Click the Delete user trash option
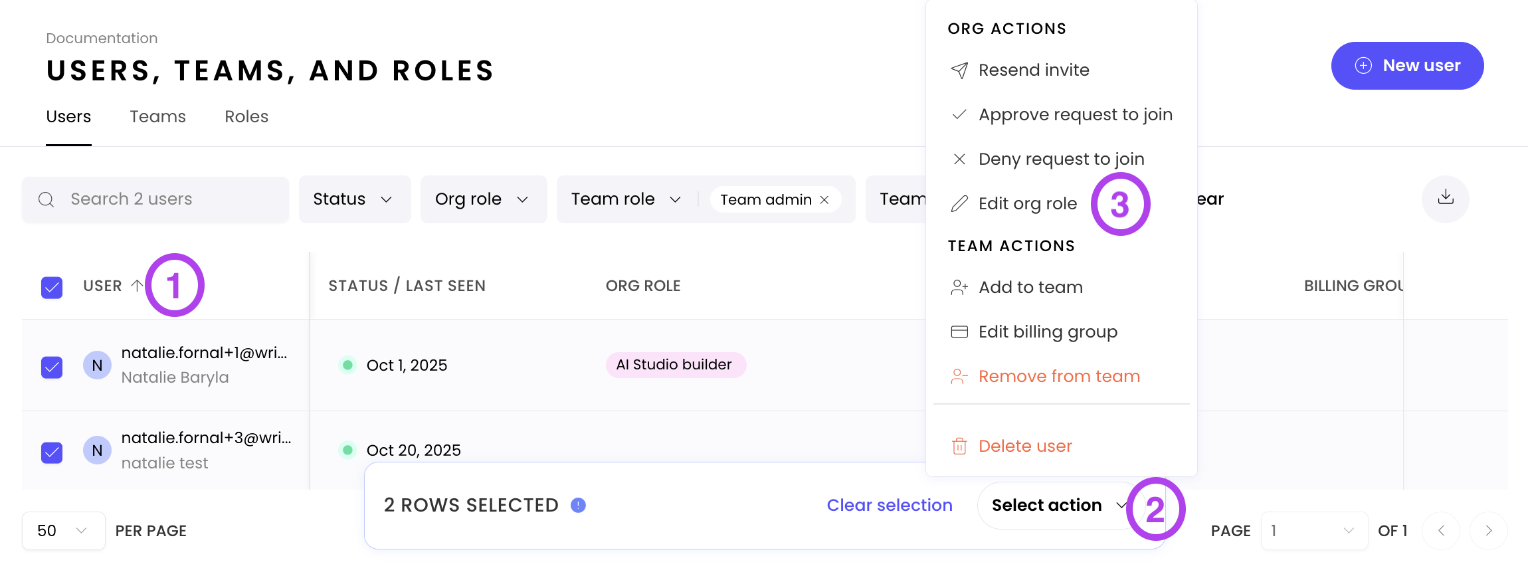Screen dimensions: 1528x586 [x=1024, y=446]
